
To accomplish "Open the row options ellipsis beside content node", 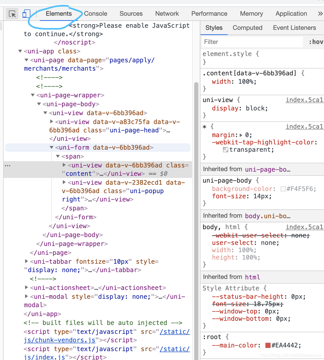I will pos(8,166).
